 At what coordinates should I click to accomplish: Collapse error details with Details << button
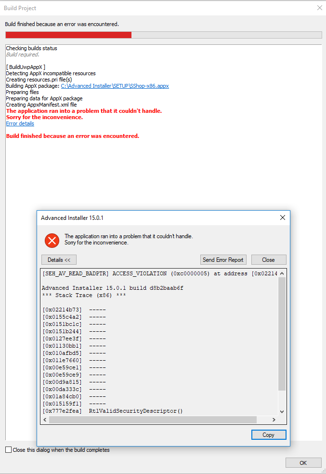pyautogui.click(x=59, y=260)
